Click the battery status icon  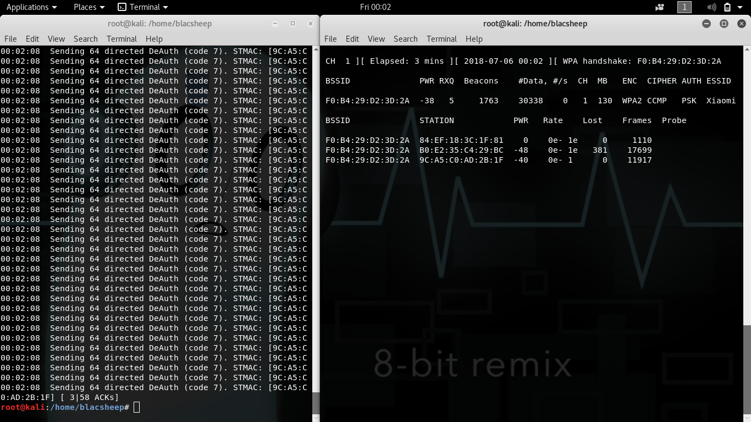point(727,7)
